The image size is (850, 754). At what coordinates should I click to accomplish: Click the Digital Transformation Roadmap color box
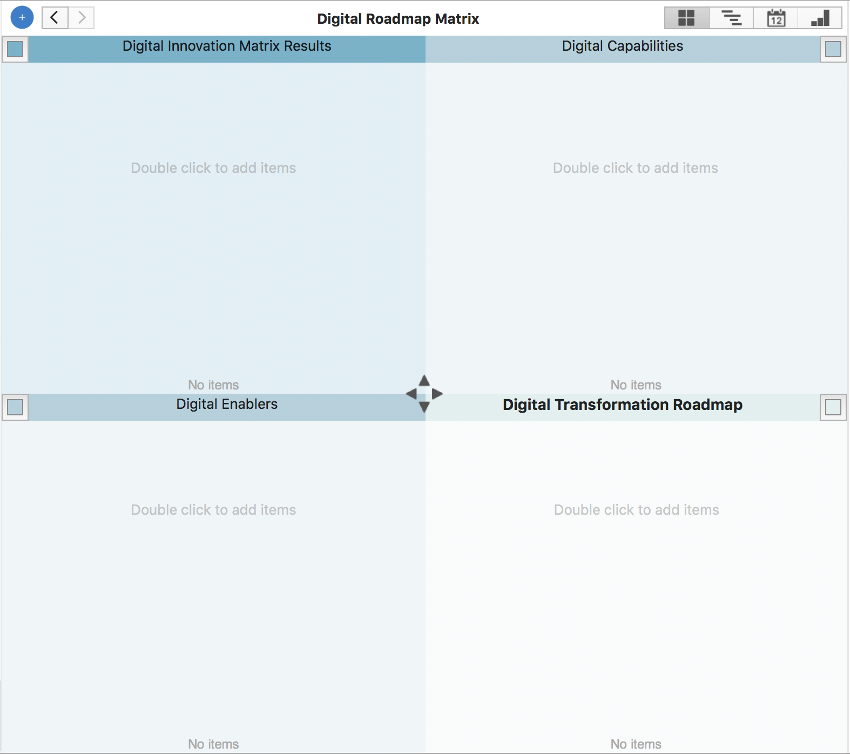click(833, 407)
